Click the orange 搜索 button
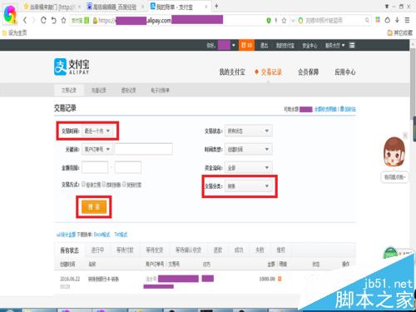The height and width of the screenshot is (312, 416). point(94,207)
